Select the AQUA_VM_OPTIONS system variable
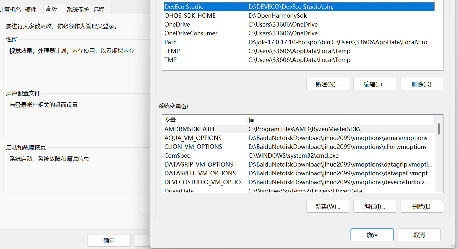 (298, 138)
